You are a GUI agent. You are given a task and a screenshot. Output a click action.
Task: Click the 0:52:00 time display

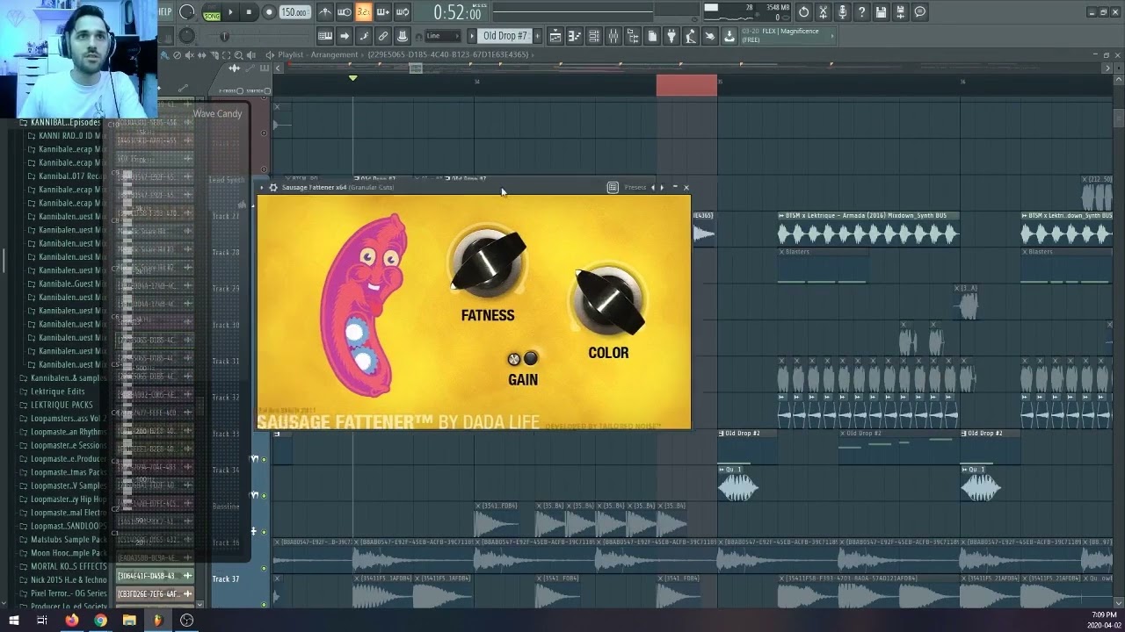[x=457, y=12]
